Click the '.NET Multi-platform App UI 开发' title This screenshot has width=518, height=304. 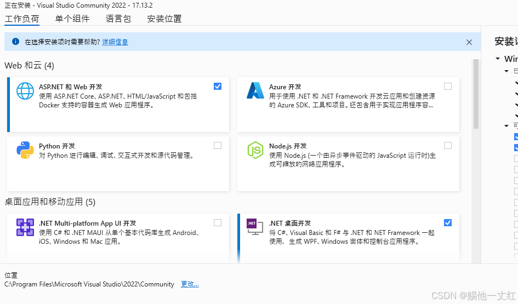(88, 223)
